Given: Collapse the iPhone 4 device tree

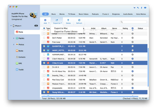Looking at the screenshot, I should (11, 26).
